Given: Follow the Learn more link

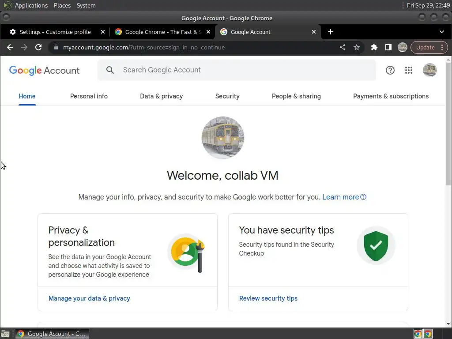Looking at the screenshot, I should click(340, 197).
